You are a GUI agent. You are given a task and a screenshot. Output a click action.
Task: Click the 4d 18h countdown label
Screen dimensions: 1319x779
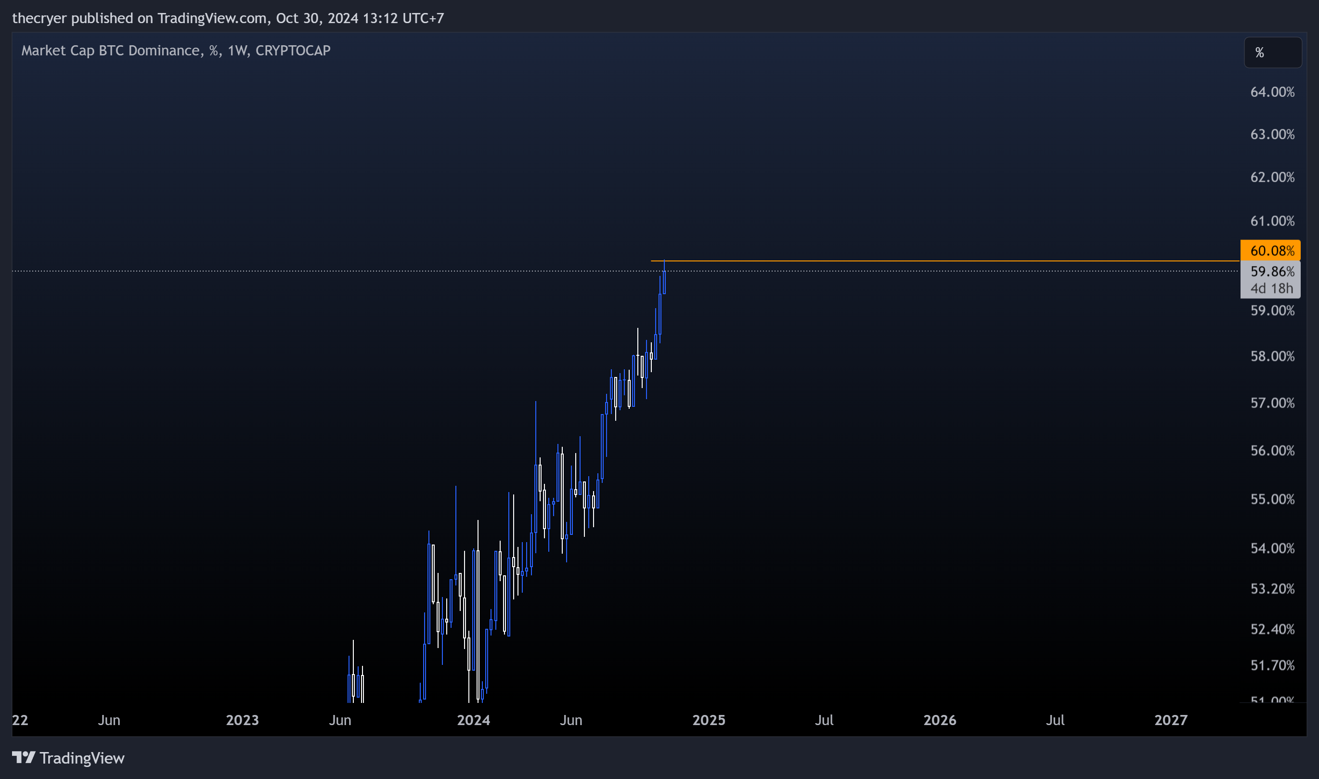point(1271,288)
